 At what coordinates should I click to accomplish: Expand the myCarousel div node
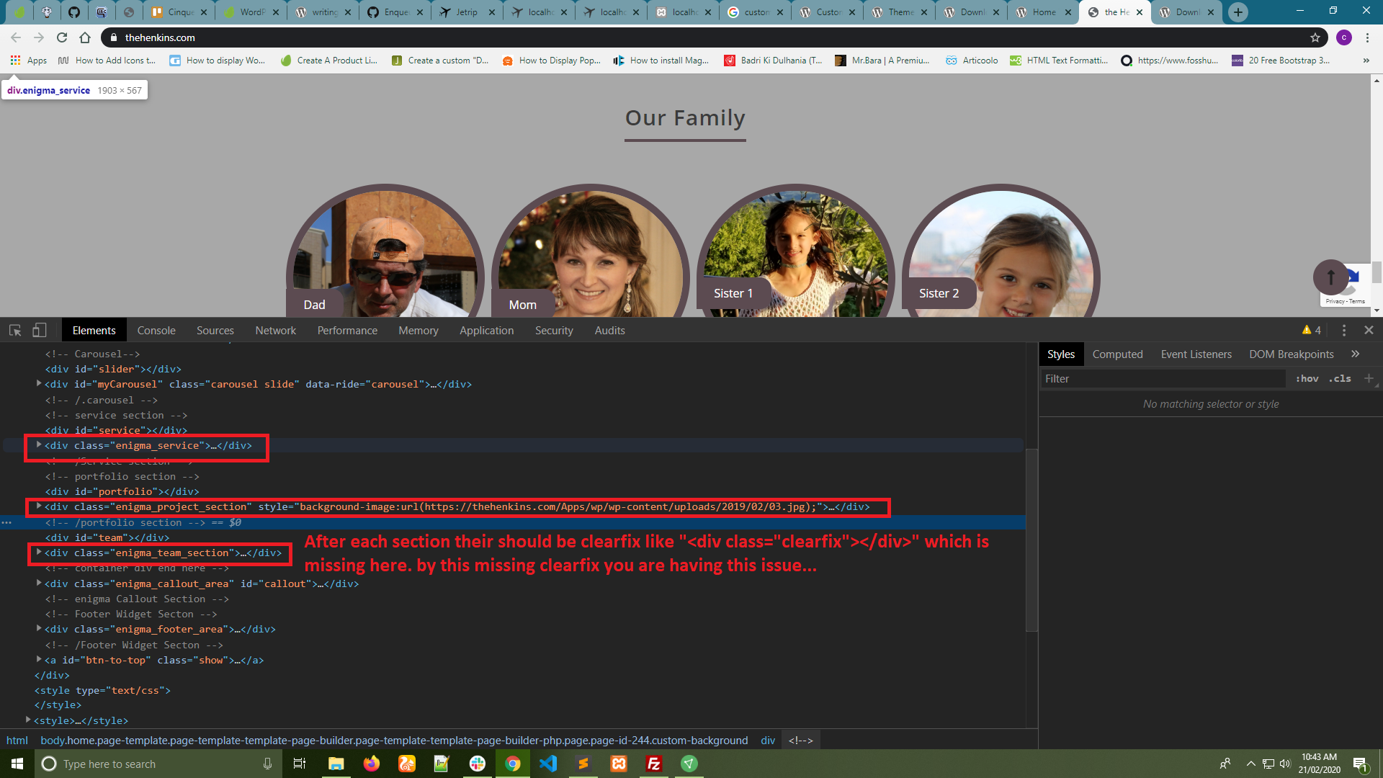[39, 384]
